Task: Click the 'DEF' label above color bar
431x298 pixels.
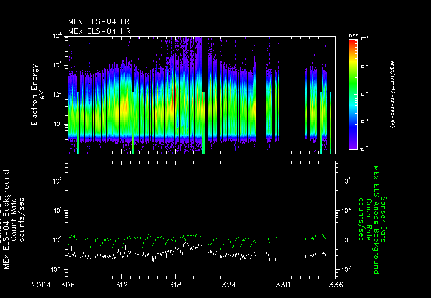Action: coord(353,36)
